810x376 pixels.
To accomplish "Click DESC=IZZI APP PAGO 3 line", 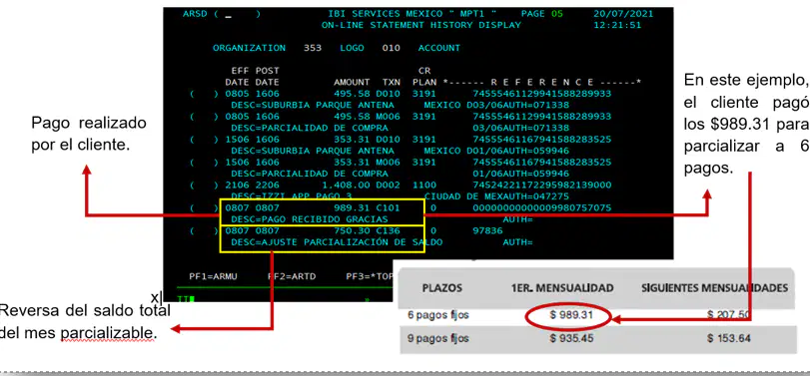I will tap(292, 196).
